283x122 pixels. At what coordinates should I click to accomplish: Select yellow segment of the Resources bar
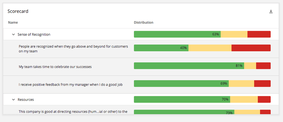point(244,99)
